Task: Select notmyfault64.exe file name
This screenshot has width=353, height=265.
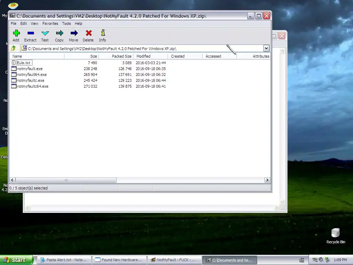Action: (32, 75)
